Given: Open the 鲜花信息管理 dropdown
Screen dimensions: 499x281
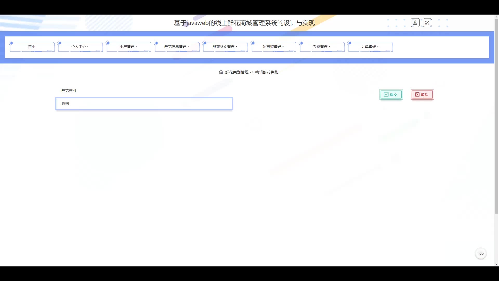Looking at the screenshot, I should pyautogui.click(x=177, y=47).
